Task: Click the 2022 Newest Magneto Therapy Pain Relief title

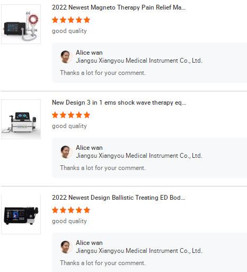Action: [119, 7]
